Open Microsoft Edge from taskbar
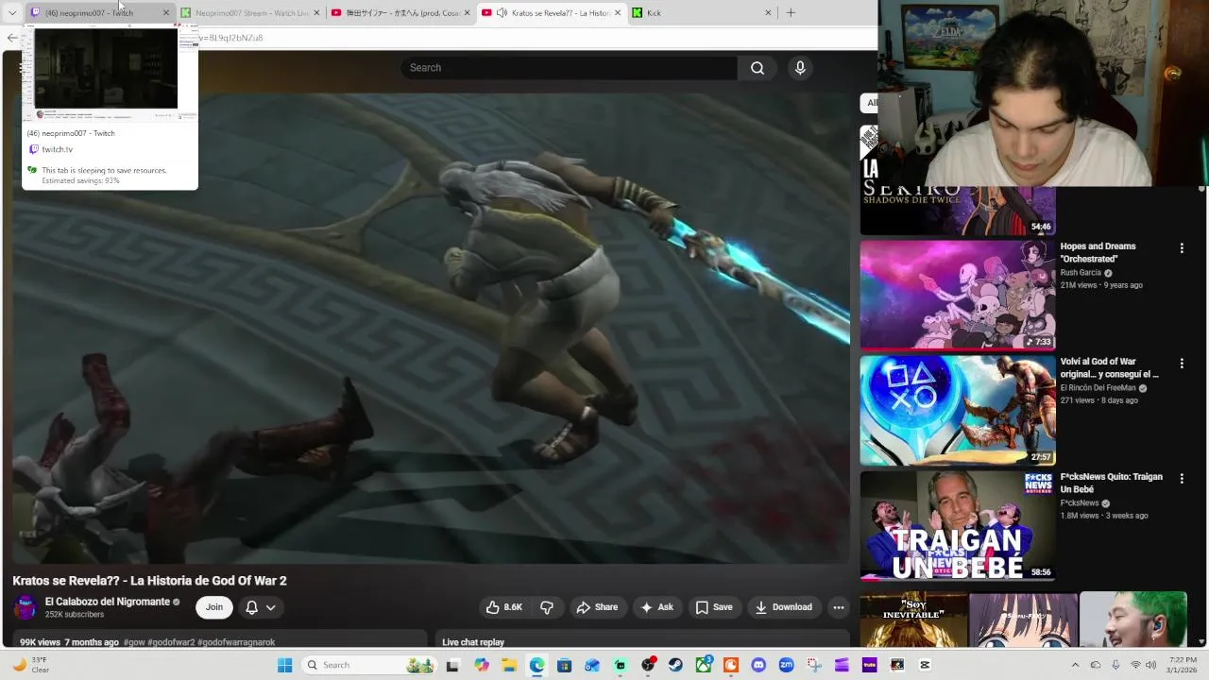 pos(536,665)
